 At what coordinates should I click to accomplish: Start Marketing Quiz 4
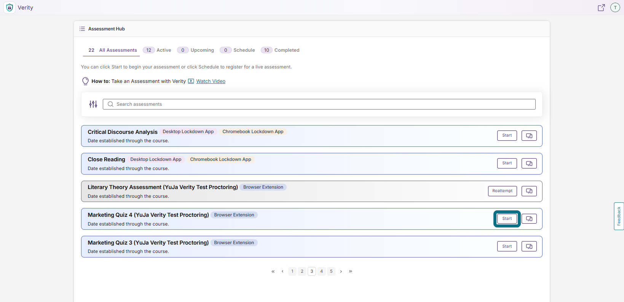(507, 219)
